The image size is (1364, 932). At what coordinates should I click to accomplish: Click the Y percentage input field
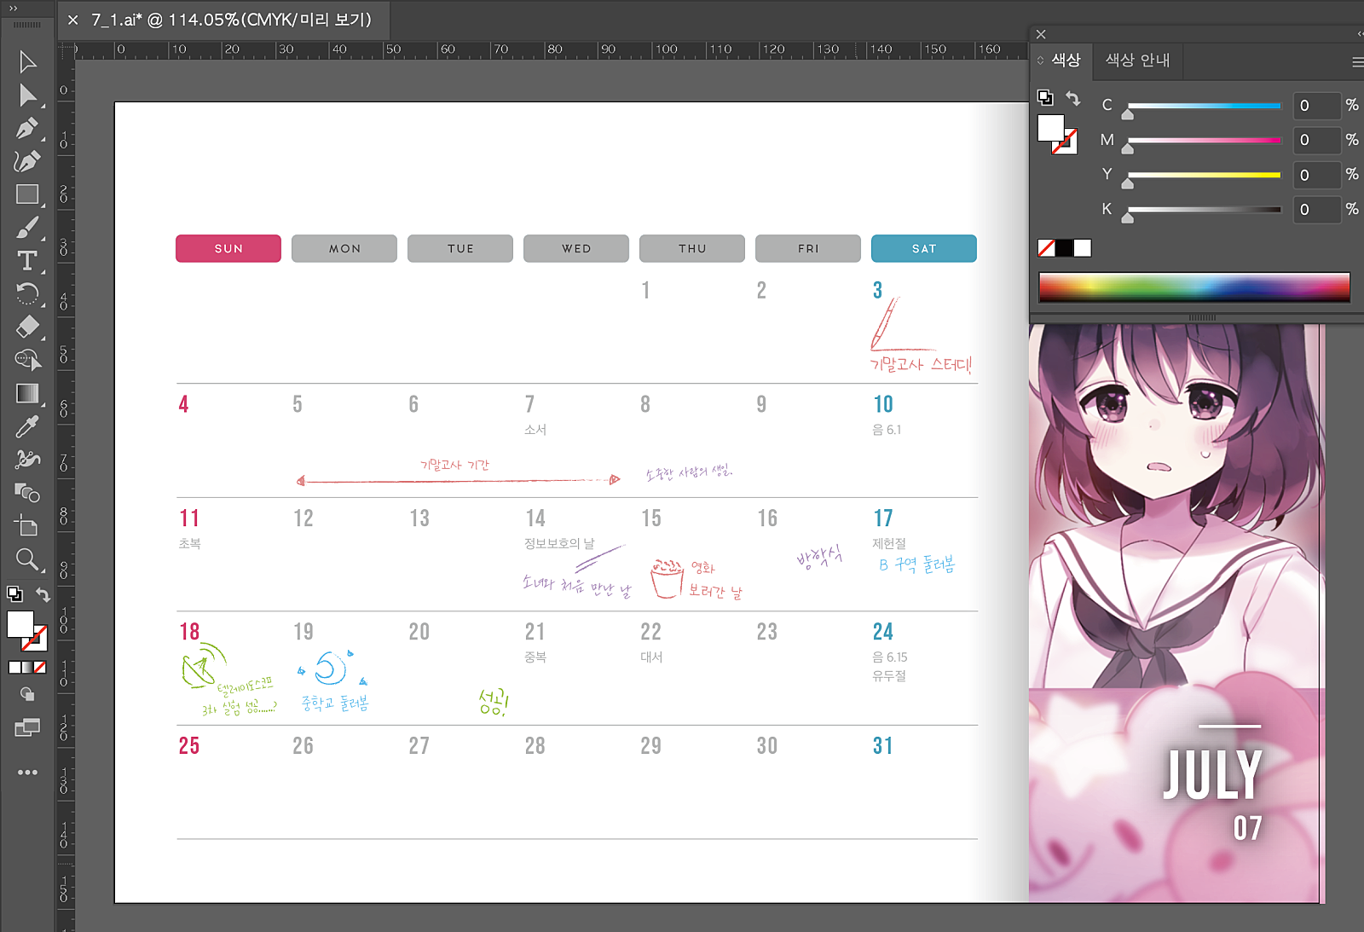[1317, 175]
